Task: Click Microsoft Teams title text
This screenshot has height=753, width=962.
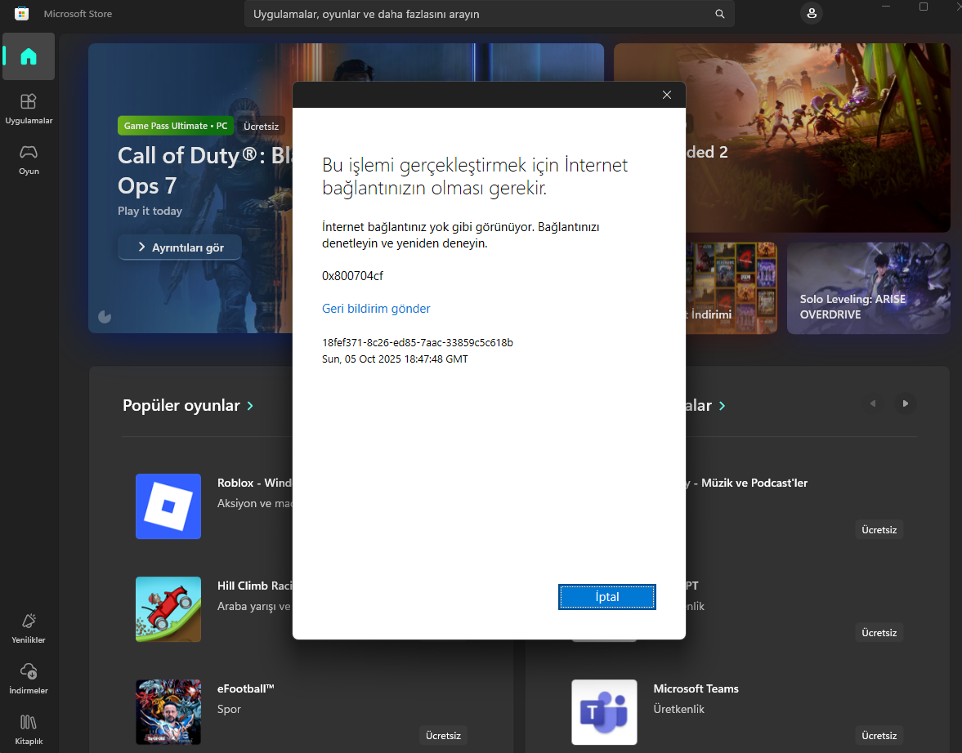Action: [x=696, y=688]
